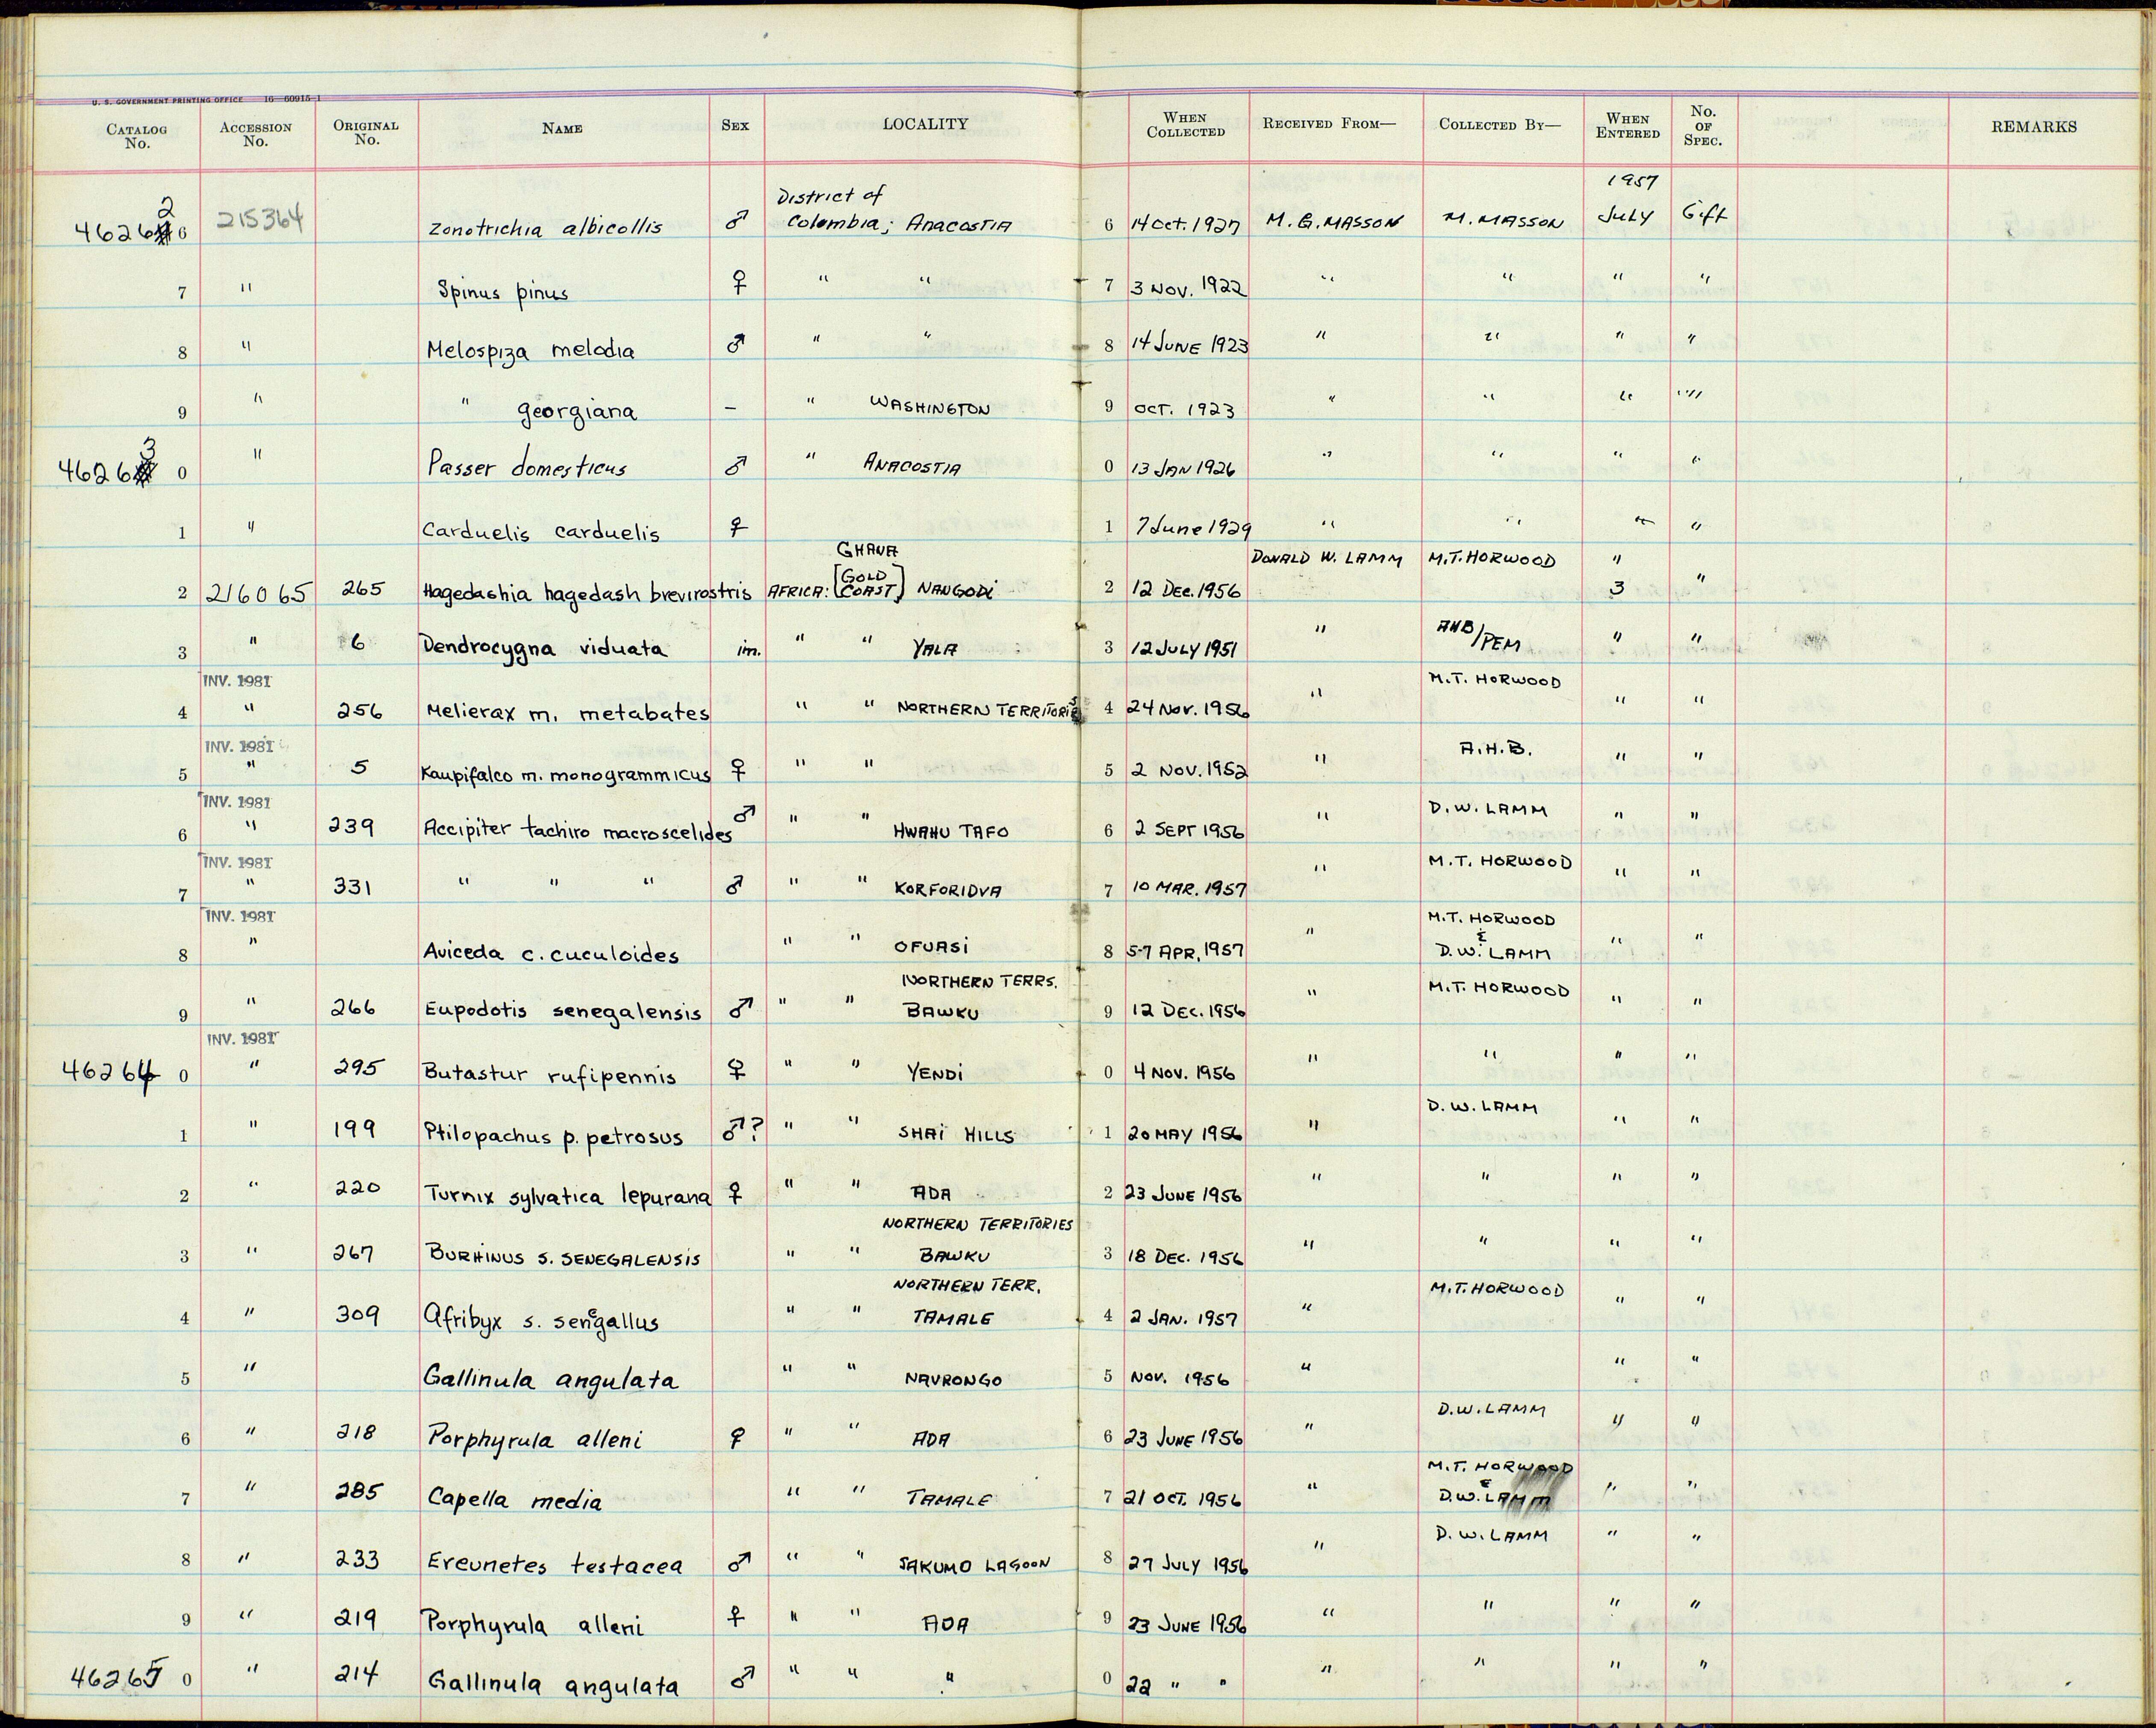
Task: Click locality 'Yendi'
Action: 935,1073
